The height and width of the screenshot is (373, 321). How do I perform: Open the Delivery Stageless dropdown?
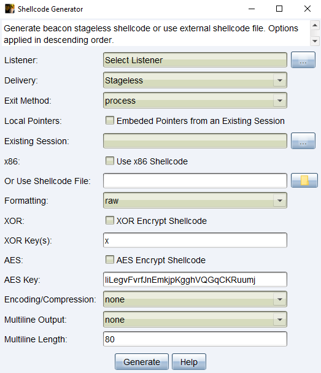(195, 80)
